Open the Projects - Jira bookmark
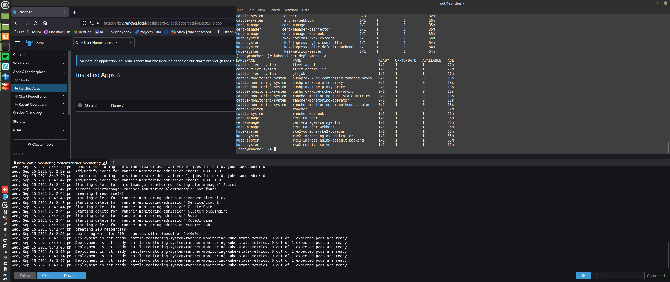Screen dimensions: 670x282 [148, 32]
